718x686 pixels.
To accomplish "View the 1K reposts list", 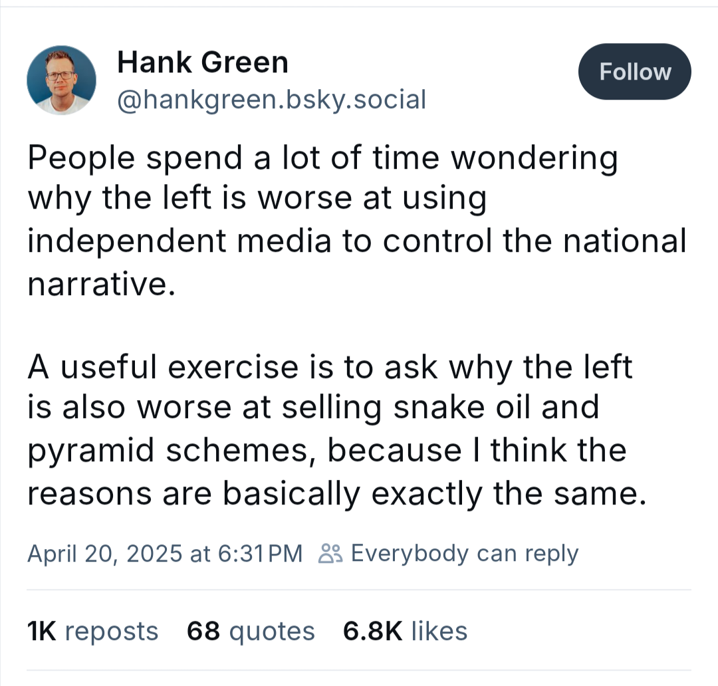I will click(93, 631).
